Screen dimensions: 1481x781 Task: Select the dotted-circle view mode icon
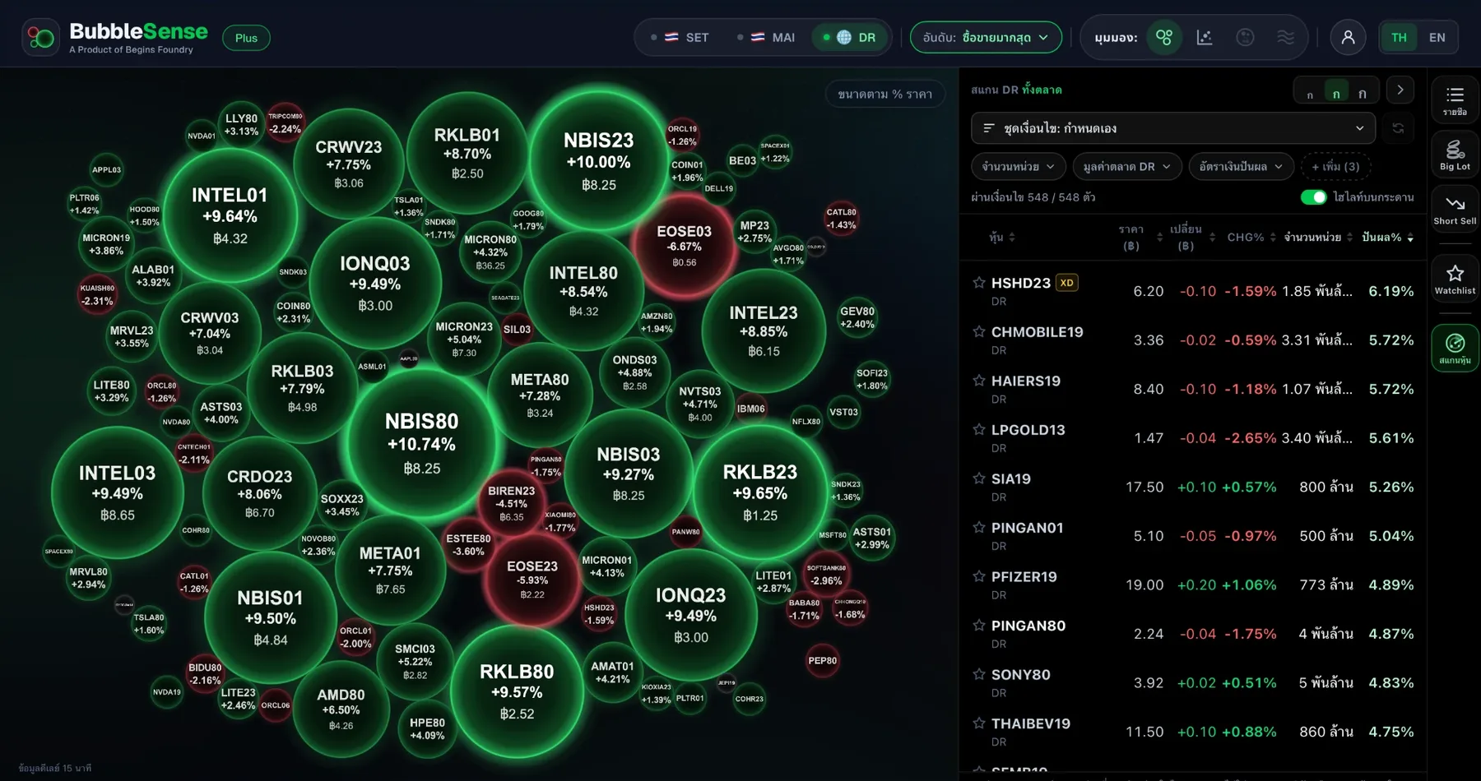(x=1245, y=37)
